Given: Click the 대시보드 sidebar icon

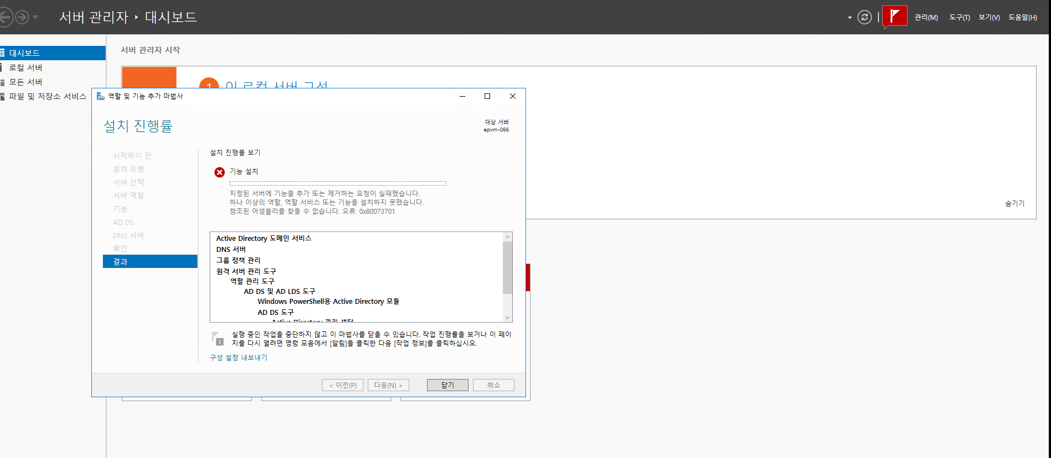Looking at the screenshot, I should coord(2,53).
